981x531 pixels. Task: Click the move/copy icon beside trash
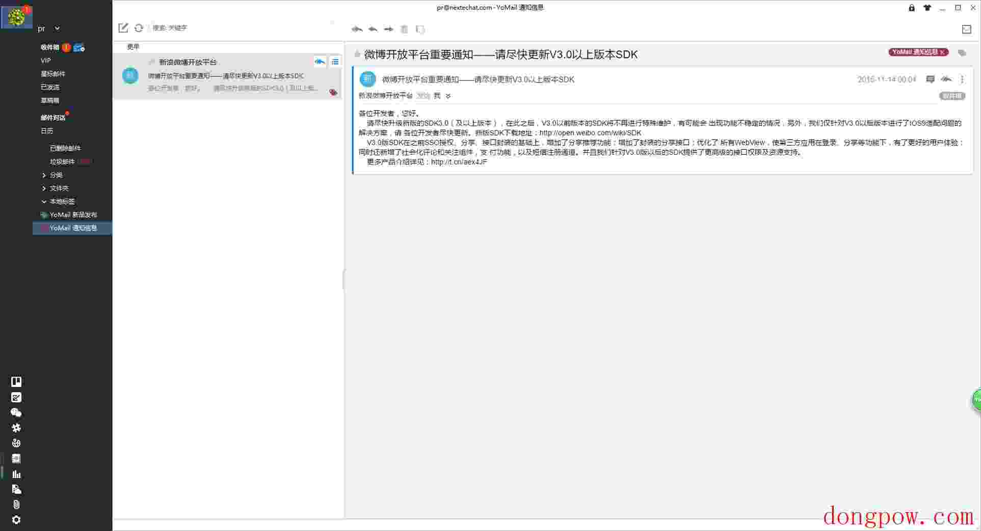coord(420,30)
